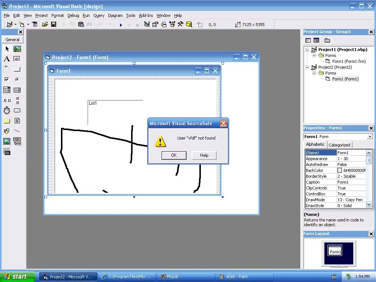Switch to the Categorized properties tab
The height and width of the screenshot is (282, 376).
click(339, 145)
